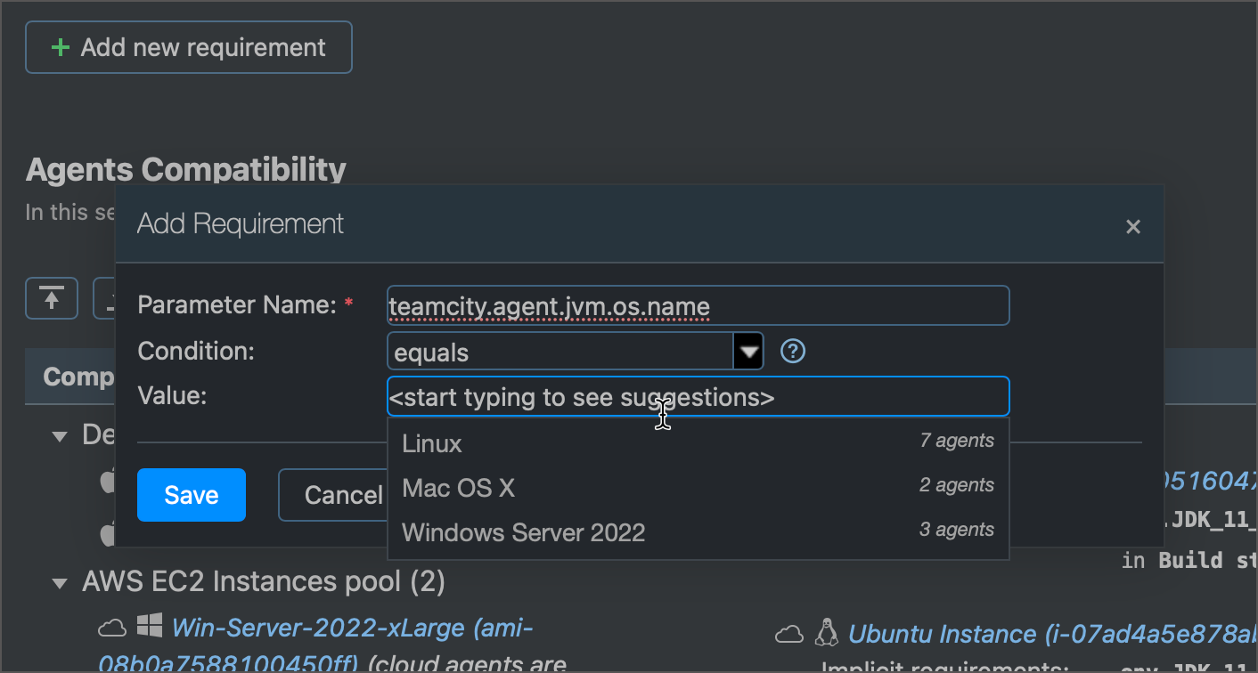This screenshot has width=1258, height=673.
Task: Click the cloud icon next to Ubuntu Instance
Action: click(x=789, y=633)
